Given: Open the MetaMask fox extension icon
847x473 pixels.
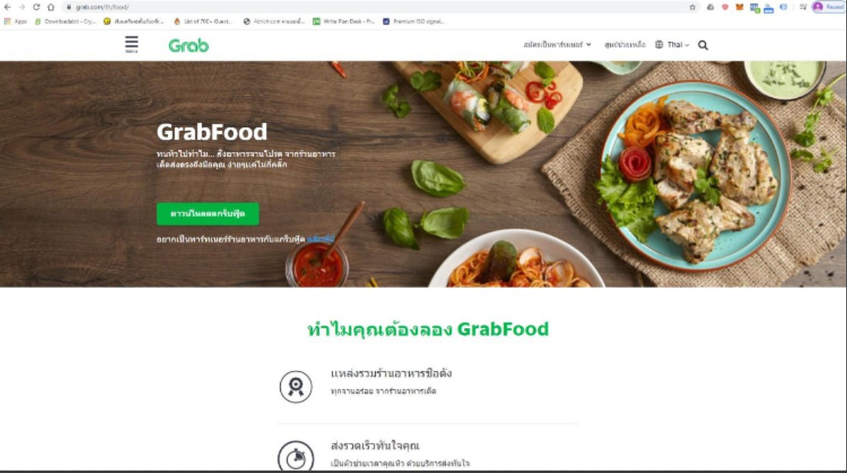Looking at the screenshot, I should coord(740,7).
